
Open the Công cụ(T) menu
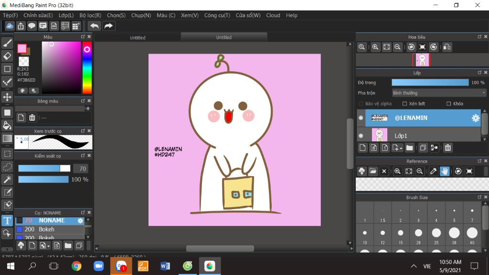[x=217, y=15]
